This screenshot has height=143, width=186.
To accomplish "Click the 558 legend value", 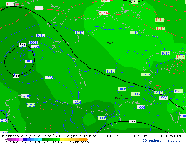I will (x=61, y=142).
